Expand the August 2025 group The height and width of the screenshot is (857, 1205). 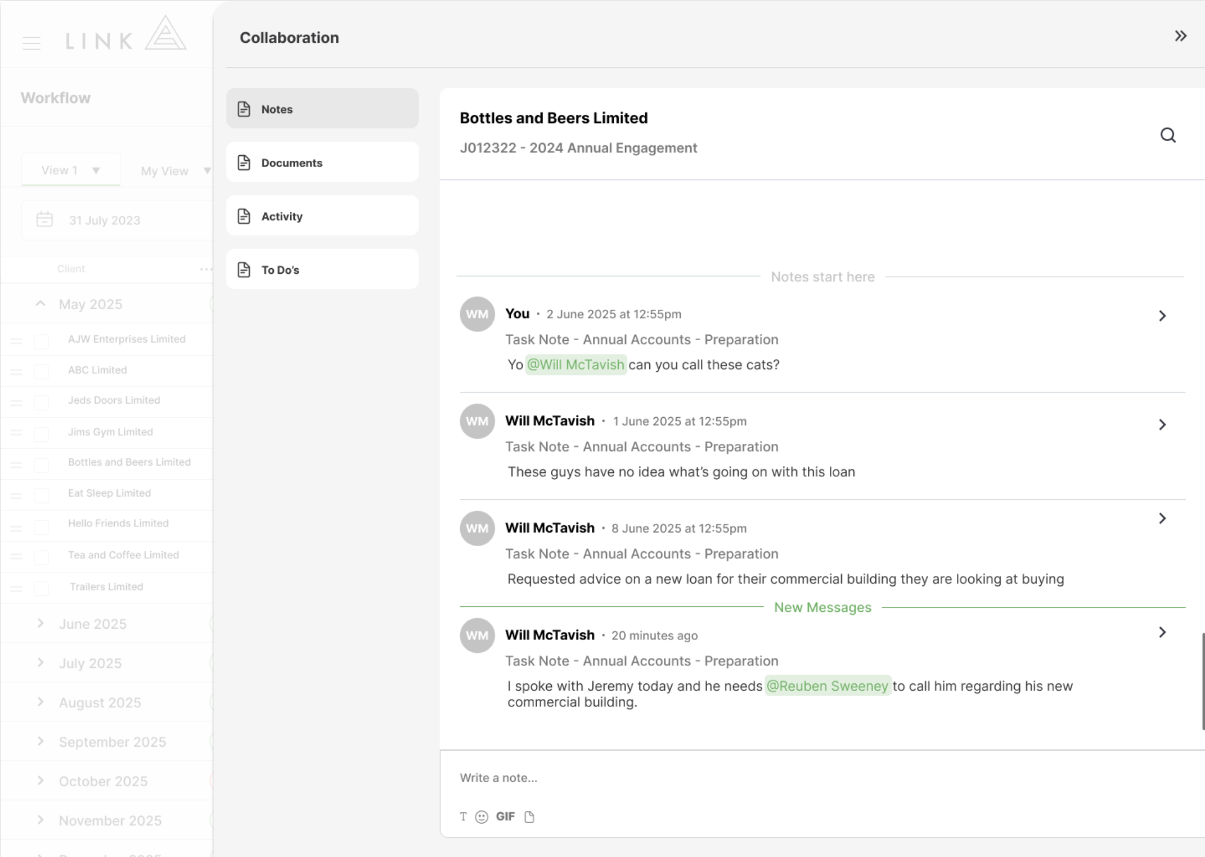click(x=41, y=702)
